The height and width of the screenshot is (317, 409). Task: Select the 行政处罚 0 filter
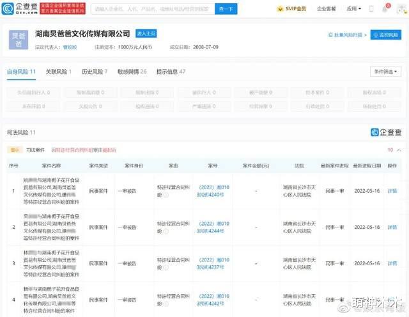pyautogui.click(x=317, y=106)
